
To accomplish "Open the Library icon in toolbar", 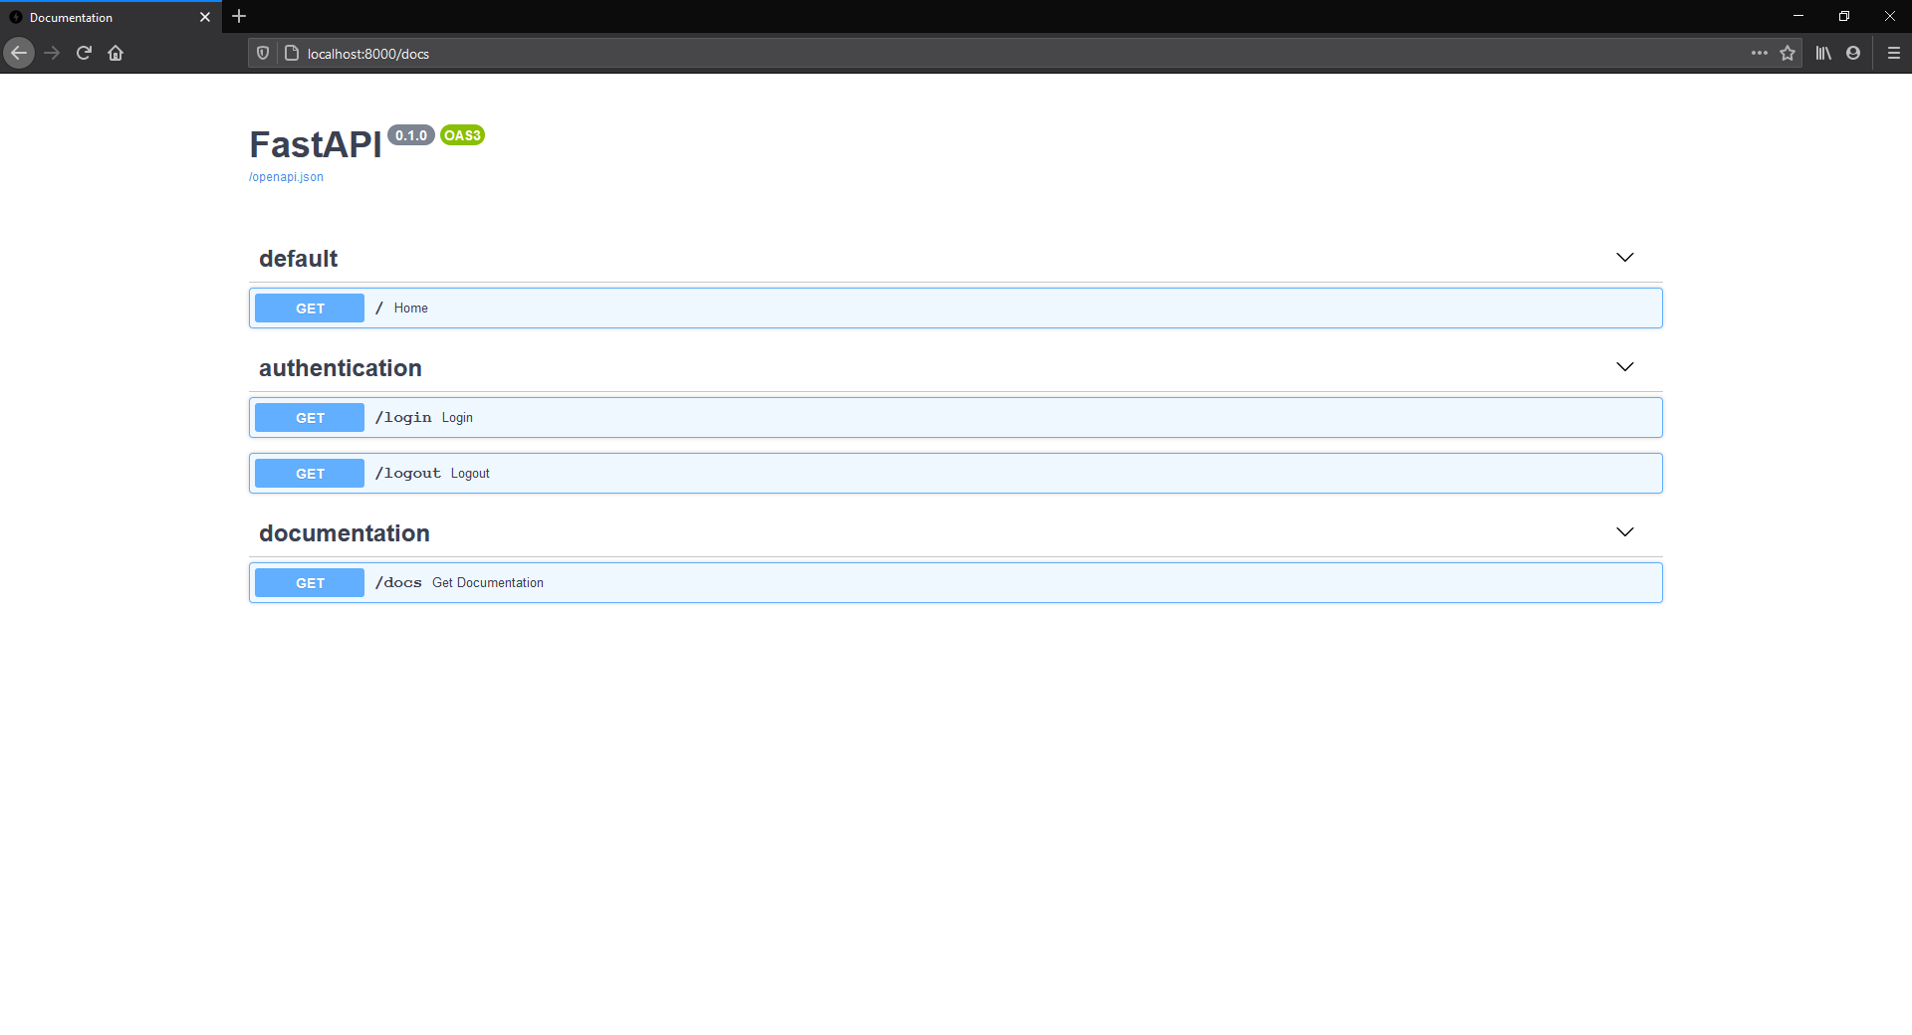I will click(x=1823, y=53).
